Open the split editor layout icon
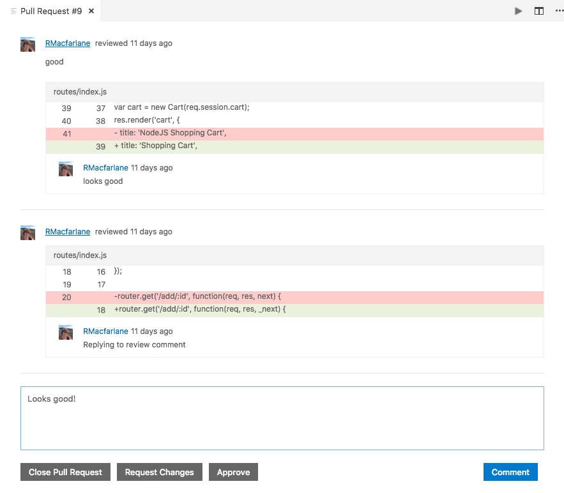Image resolution: width=564 pixels, height=493 pixels. 538,11
